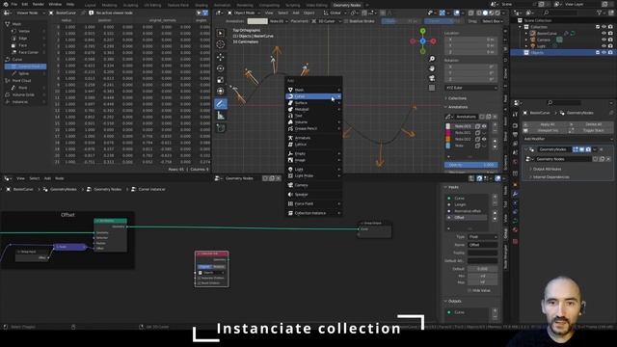Viewport: 617px width, 347px height.
Task: Select the Transform tool in viewport toolbar
Action: click(x=221, y=92)
